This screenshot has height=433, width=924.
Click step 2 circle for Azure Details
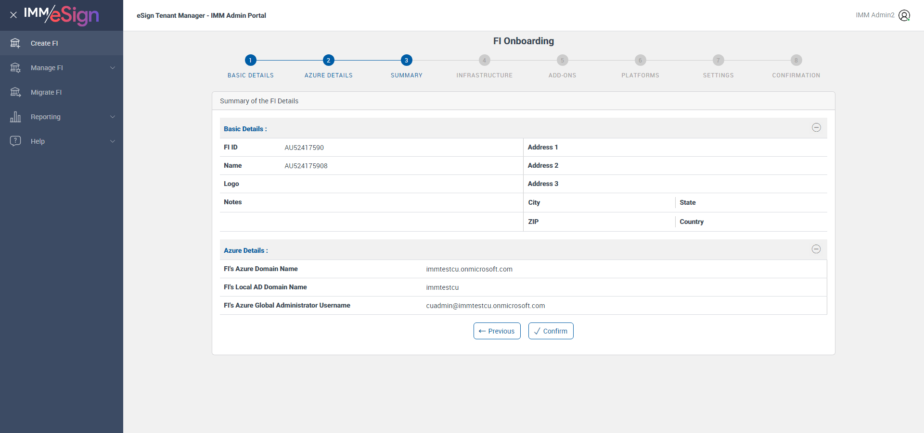(328, 60)
